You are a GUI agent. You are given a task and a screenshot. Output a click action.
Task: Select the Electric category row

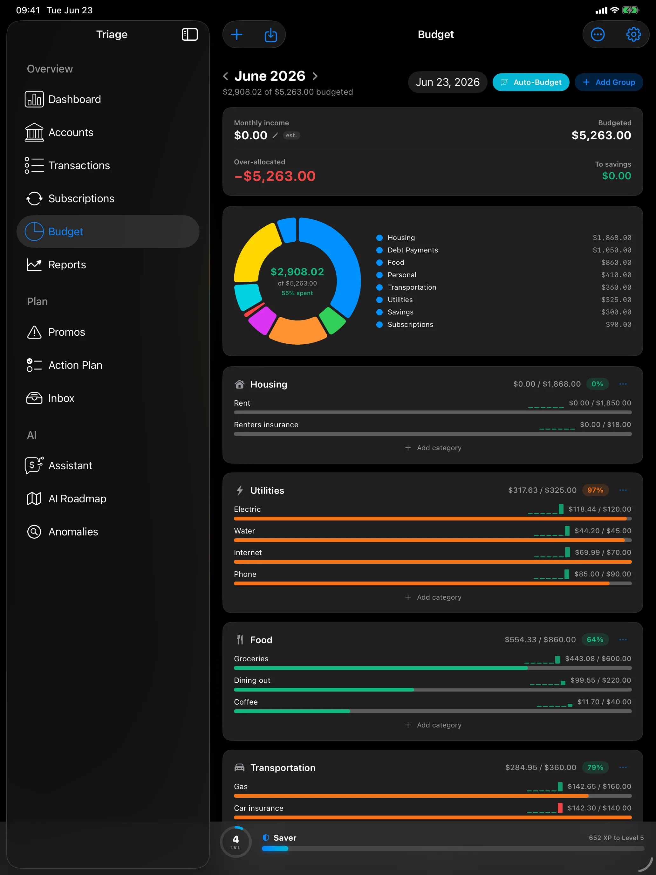(x=433, y=512)
